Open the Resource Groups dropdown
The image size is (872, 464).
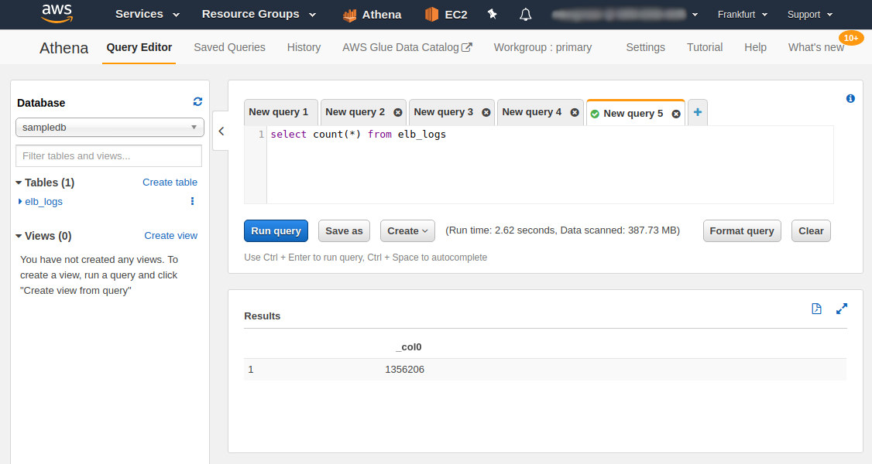tap(259, 14)
